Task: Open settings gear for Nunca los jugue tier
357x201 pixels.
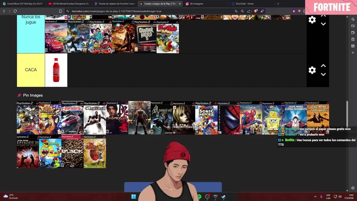Action: pyautogui.click(x=312, y=20)
